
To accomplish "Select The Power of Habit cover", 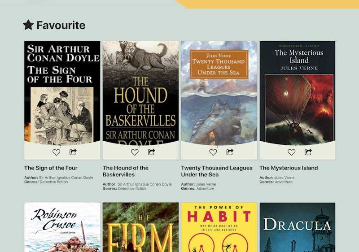I will point(219,227).
